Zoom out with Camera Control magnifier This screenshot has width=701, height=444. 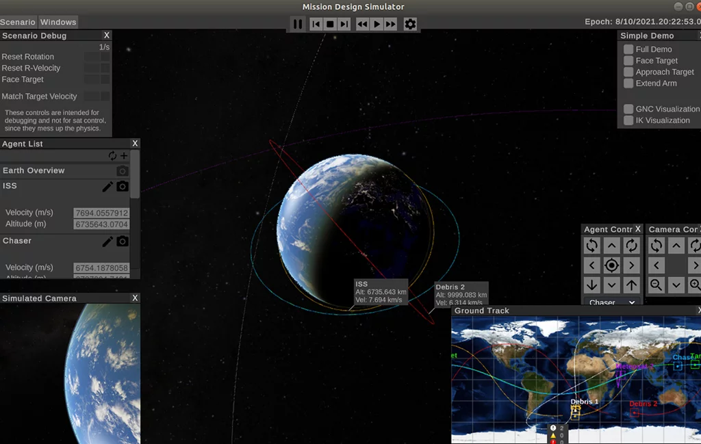click(x=657, y=285)
